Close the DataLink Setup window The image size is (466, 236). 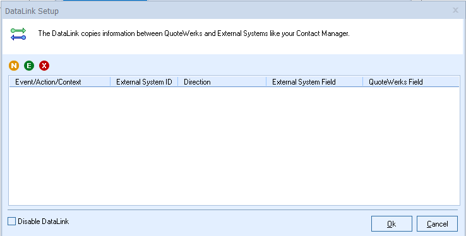click(x=455, y=10)
